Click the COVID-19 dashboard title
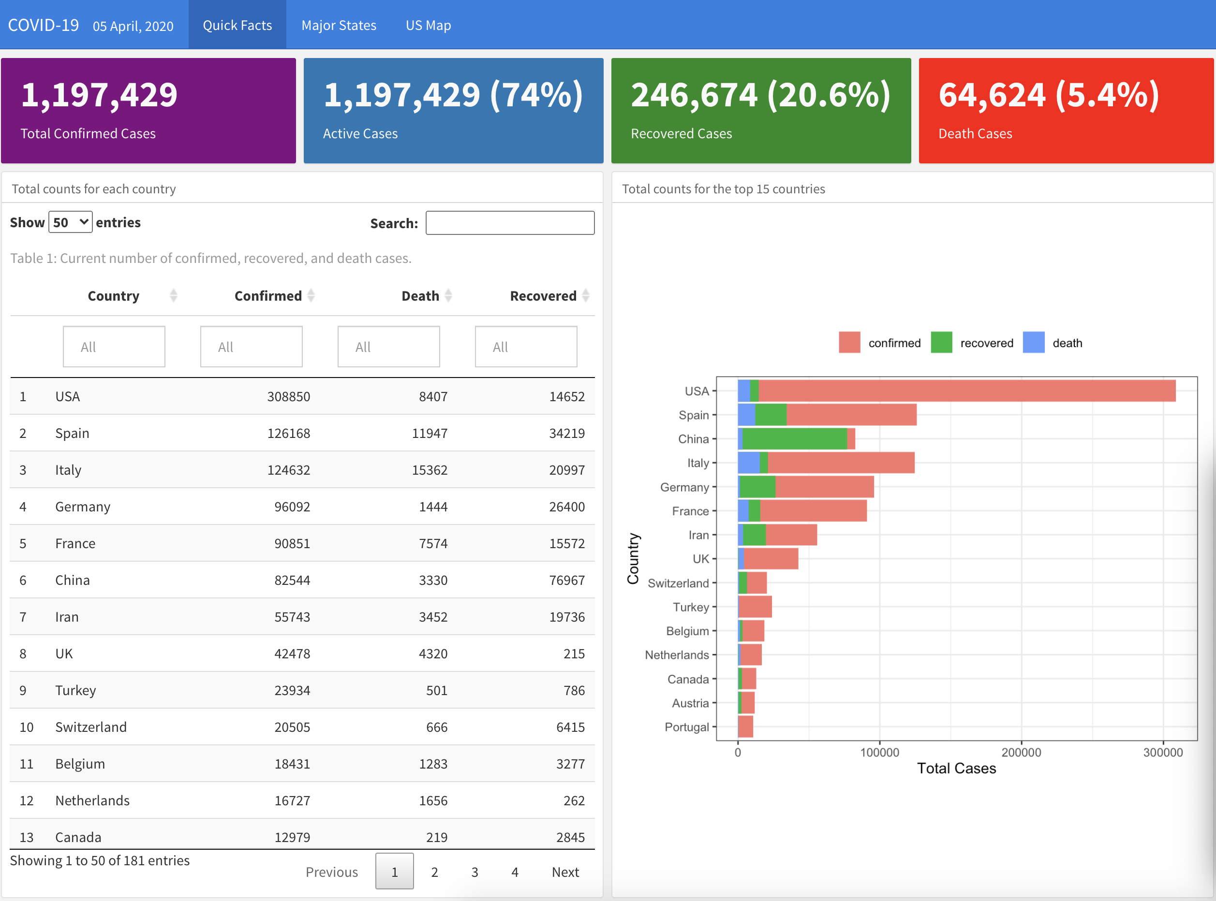The height and width of the screenshot is (901, 1216). pyautogui.click(x=43, y=25)
